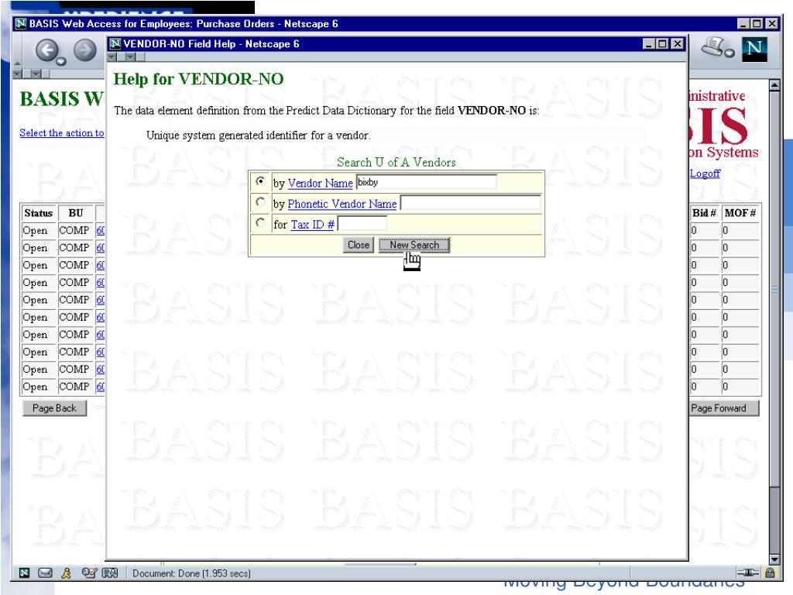Click the BU column header in the table
This screenshot has height=595, width=793.
coord(76,213)
